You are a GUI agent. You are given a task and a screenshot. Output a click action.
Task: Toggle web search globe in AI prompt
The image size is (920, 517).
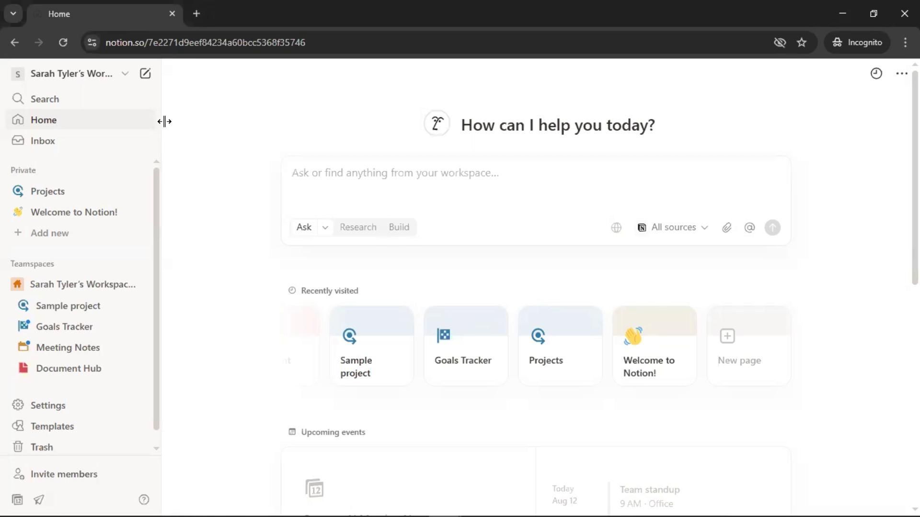coord(616,227)
